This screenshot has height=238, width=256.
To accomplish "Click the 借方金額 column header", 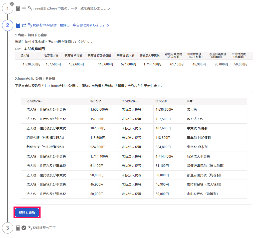I will click(x=96, y=101).
